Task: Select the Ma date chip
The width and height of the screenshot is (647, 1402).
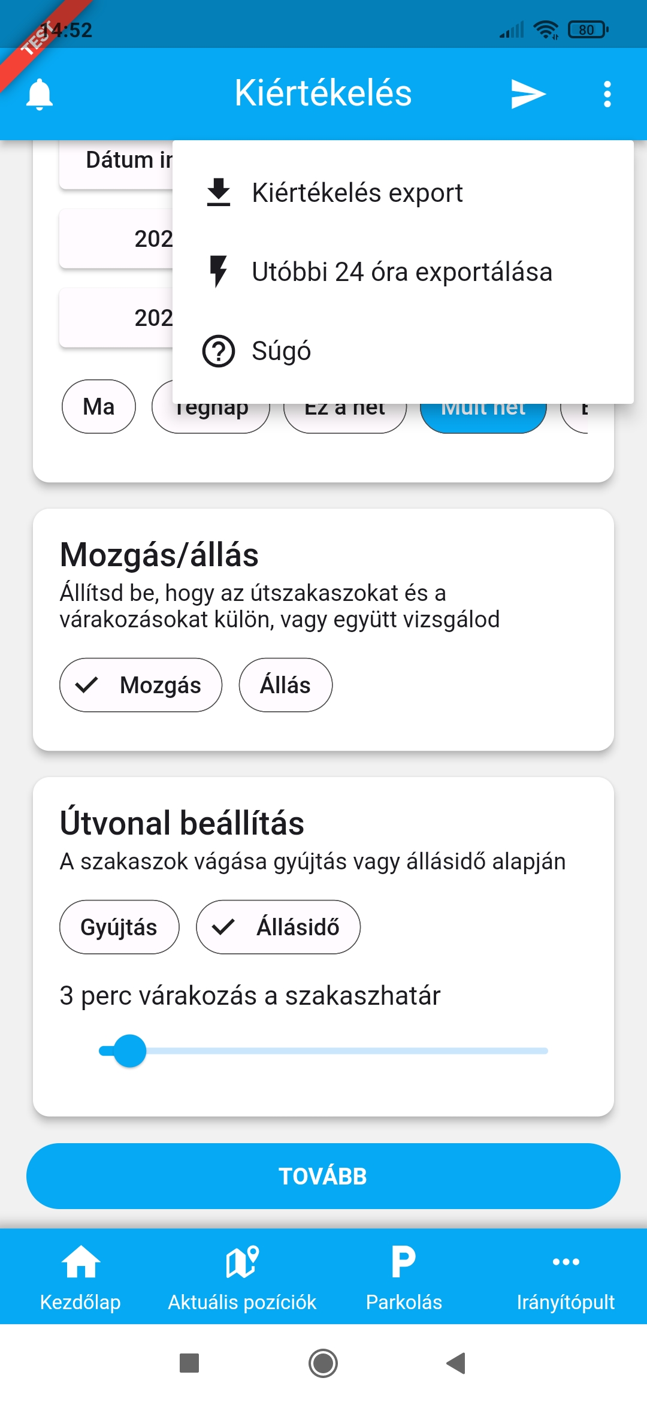Action: (x=99, y=407)
